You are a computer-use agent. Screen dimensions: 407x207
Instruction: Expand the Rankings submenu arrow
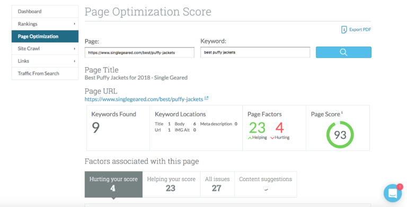tap(75, 24)
